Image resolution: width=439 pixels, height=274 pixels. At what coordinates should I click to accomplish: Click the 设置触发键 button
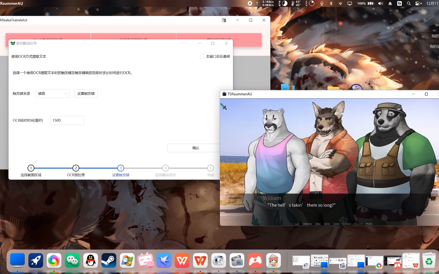tap(86, 94)
